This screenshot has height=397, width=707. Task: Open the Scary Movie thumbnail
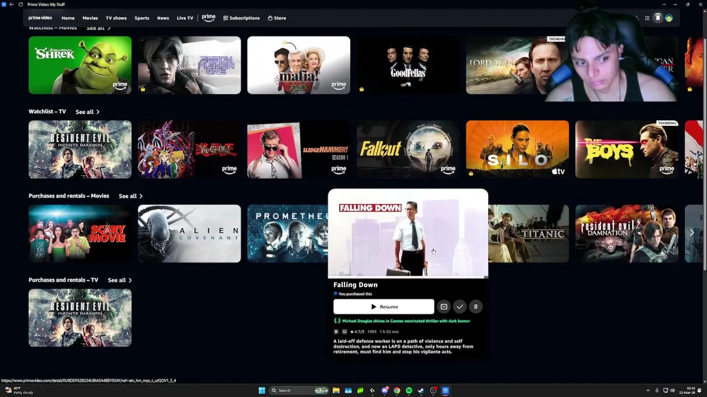pyautogui.click(x=80, y=234)
